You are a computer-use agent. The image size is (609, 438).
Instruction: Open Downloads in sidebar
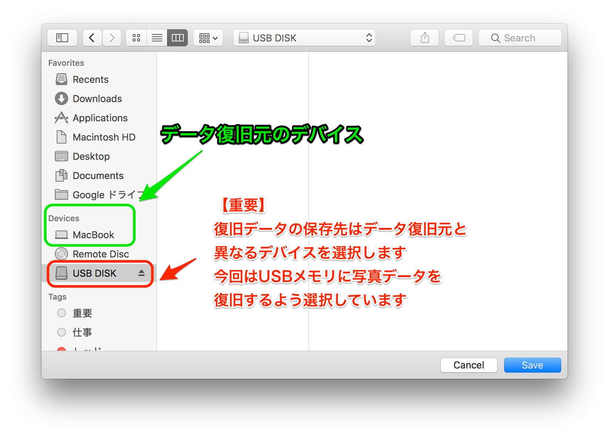point(97,99)
